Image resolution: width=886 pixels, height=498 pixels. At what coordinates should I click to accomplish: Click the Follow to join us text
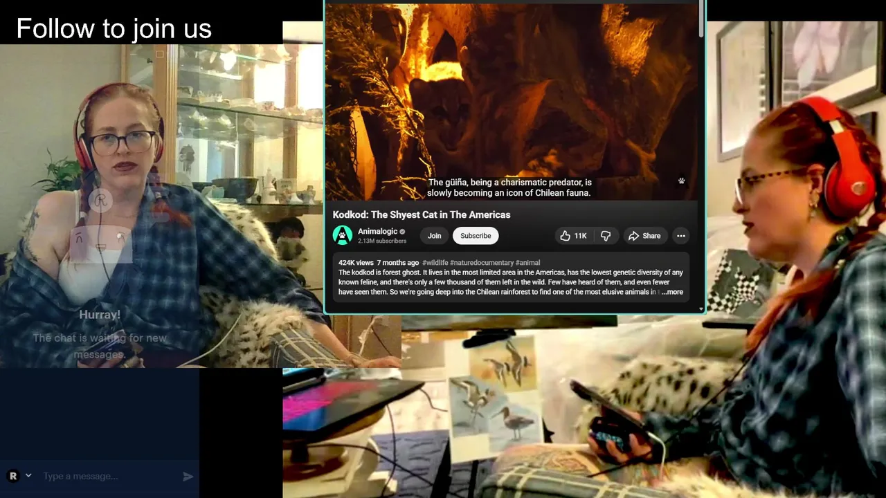pyautogui.click(x=114, y=28)
